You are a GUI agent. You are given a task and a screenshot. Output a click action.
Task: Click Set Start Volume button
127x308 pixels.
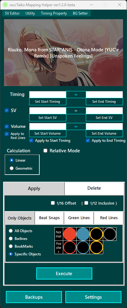click(x=48, y=133)
